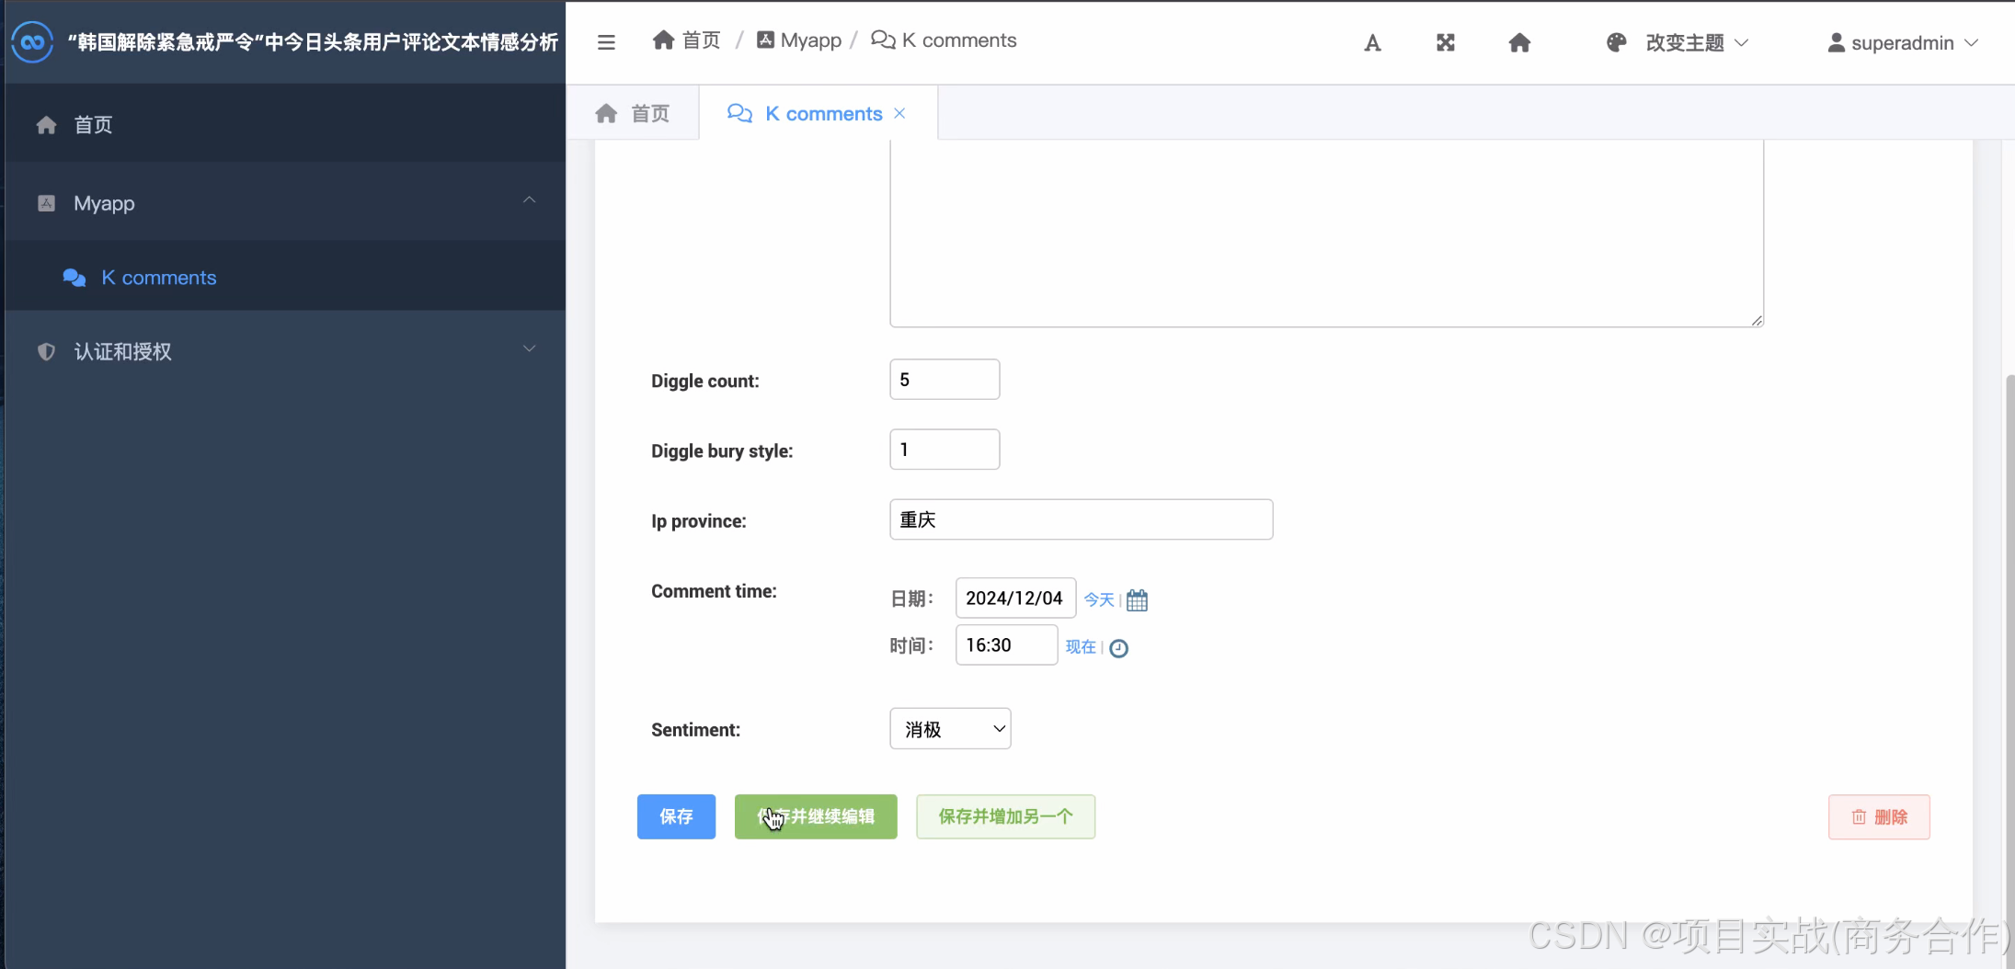Click the red 删除 button
The image size is (2015, 969).
1879,817
